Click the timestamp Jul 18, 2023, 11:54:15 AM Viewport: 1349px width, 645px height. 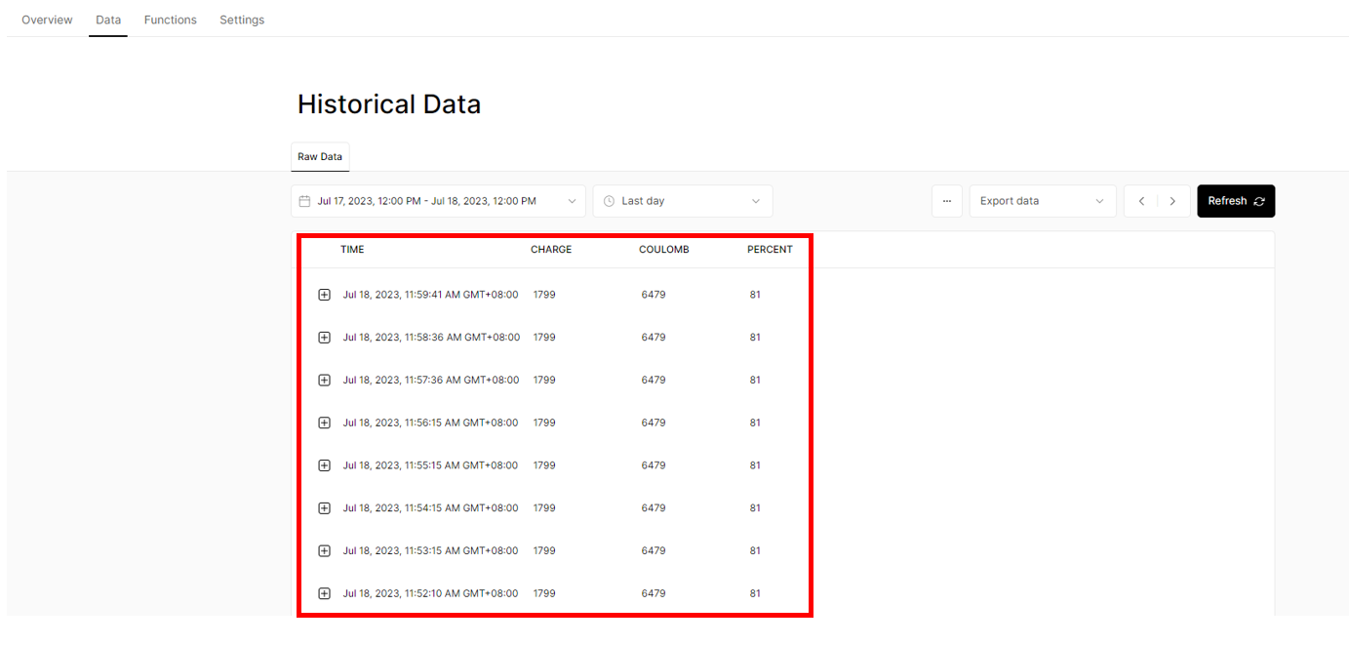(x=431, y=508)
